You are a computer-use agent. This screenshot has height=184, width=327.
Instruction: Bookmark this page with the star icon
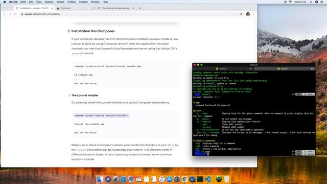click(241, 14)
